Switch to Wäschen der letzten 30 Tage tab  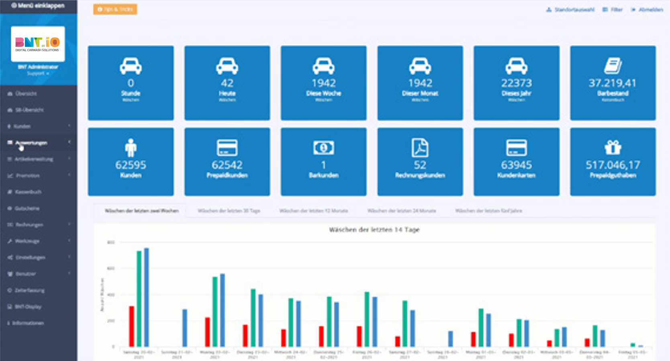click(x=229, y=211)
